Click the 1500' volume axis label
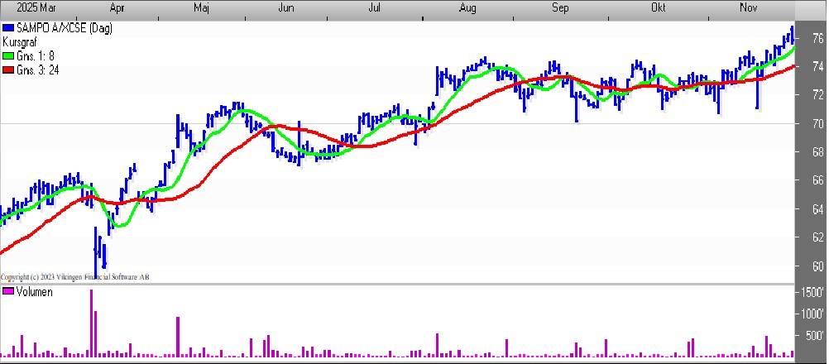The height and width of the screenshot is (364, 829). pos(812,292)
